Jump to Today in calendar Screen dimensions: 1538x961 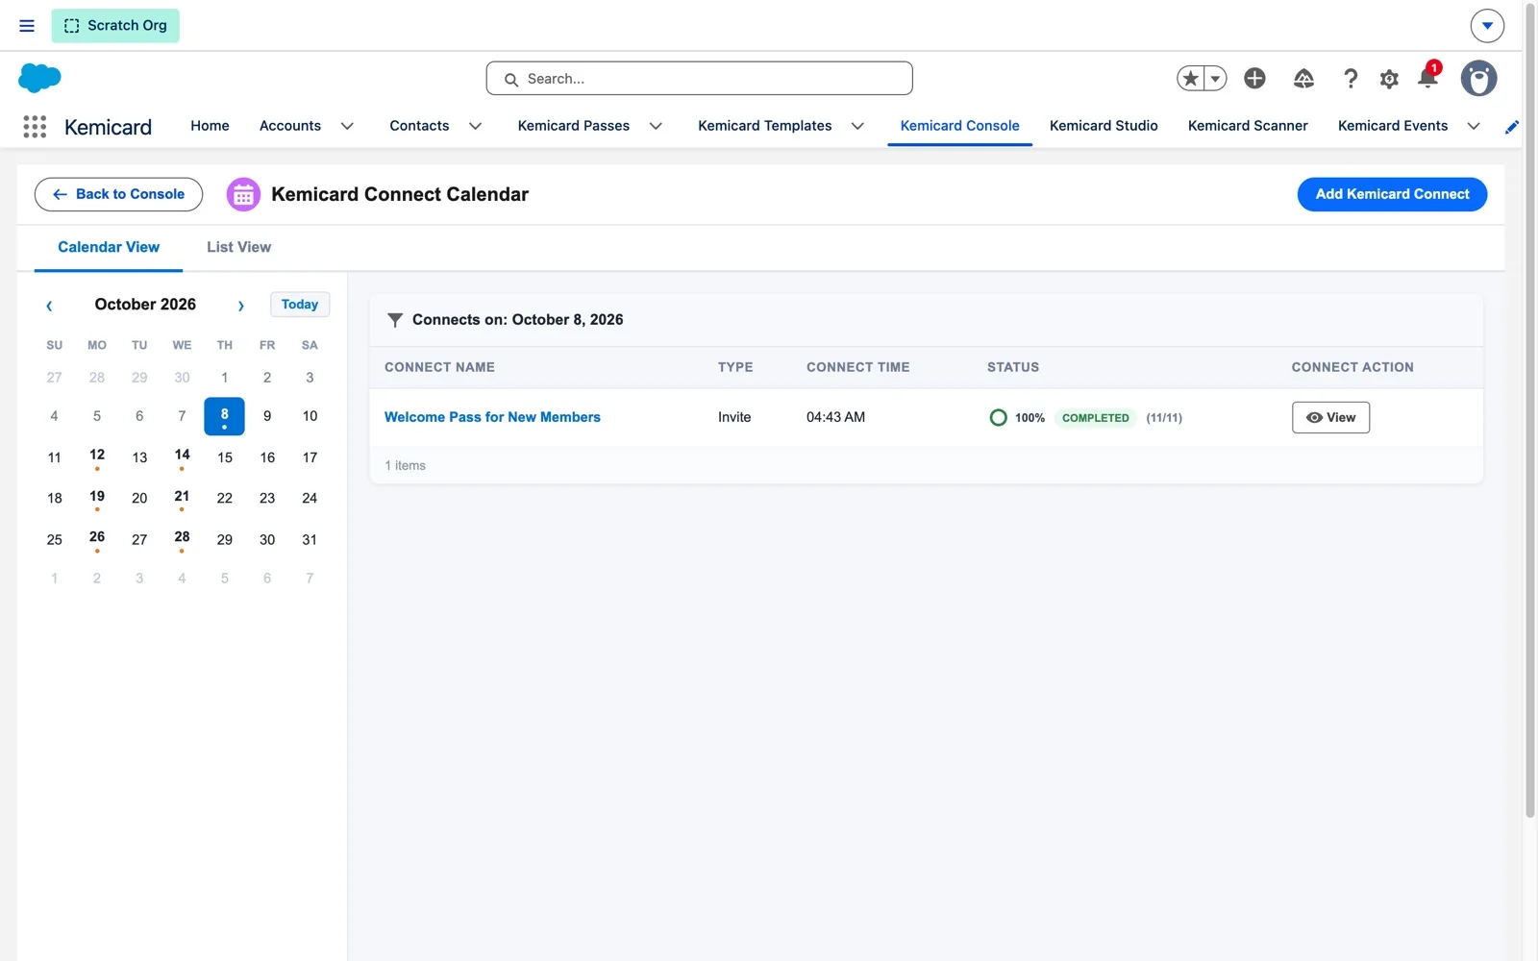(300, 305)
